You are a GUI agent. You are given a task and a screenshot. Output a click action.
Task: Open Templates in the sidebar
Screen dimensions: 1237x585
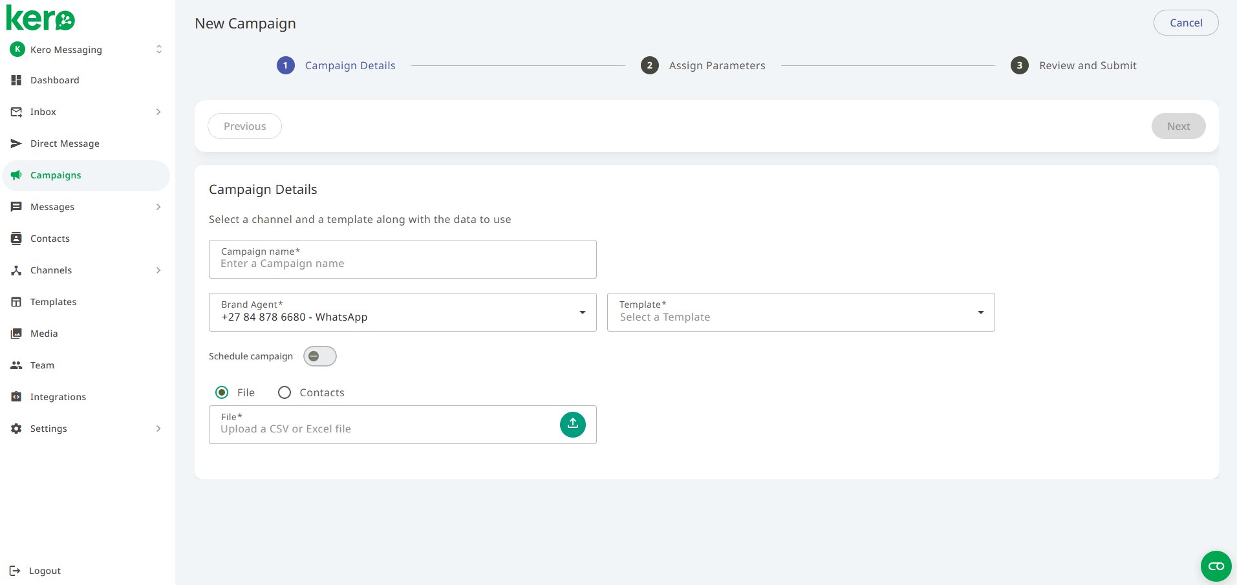(86, 302)
